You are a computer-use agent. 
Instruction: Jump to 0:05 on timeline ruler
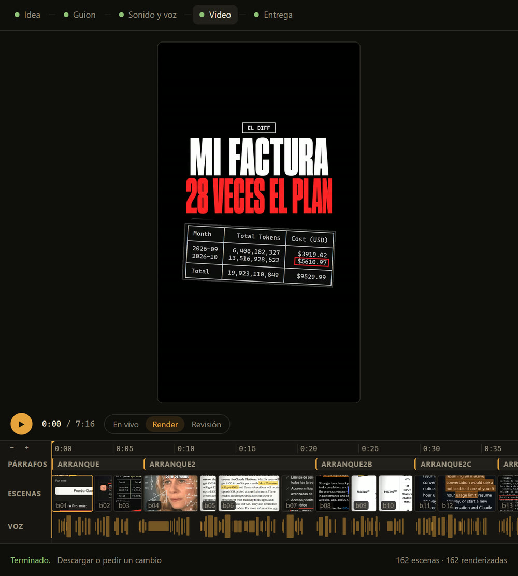(x=124, y=448)
